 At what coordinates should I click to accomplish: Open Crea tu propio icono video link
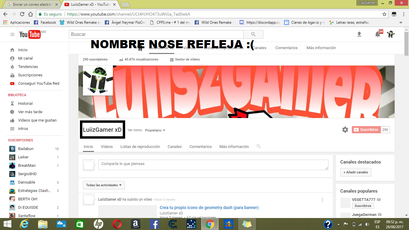[x=209, y=208]
